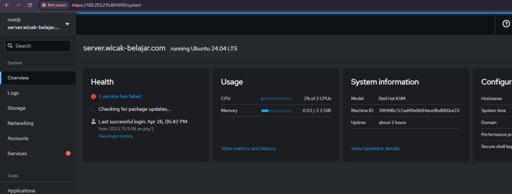Click the user icon beside last login

93,122
